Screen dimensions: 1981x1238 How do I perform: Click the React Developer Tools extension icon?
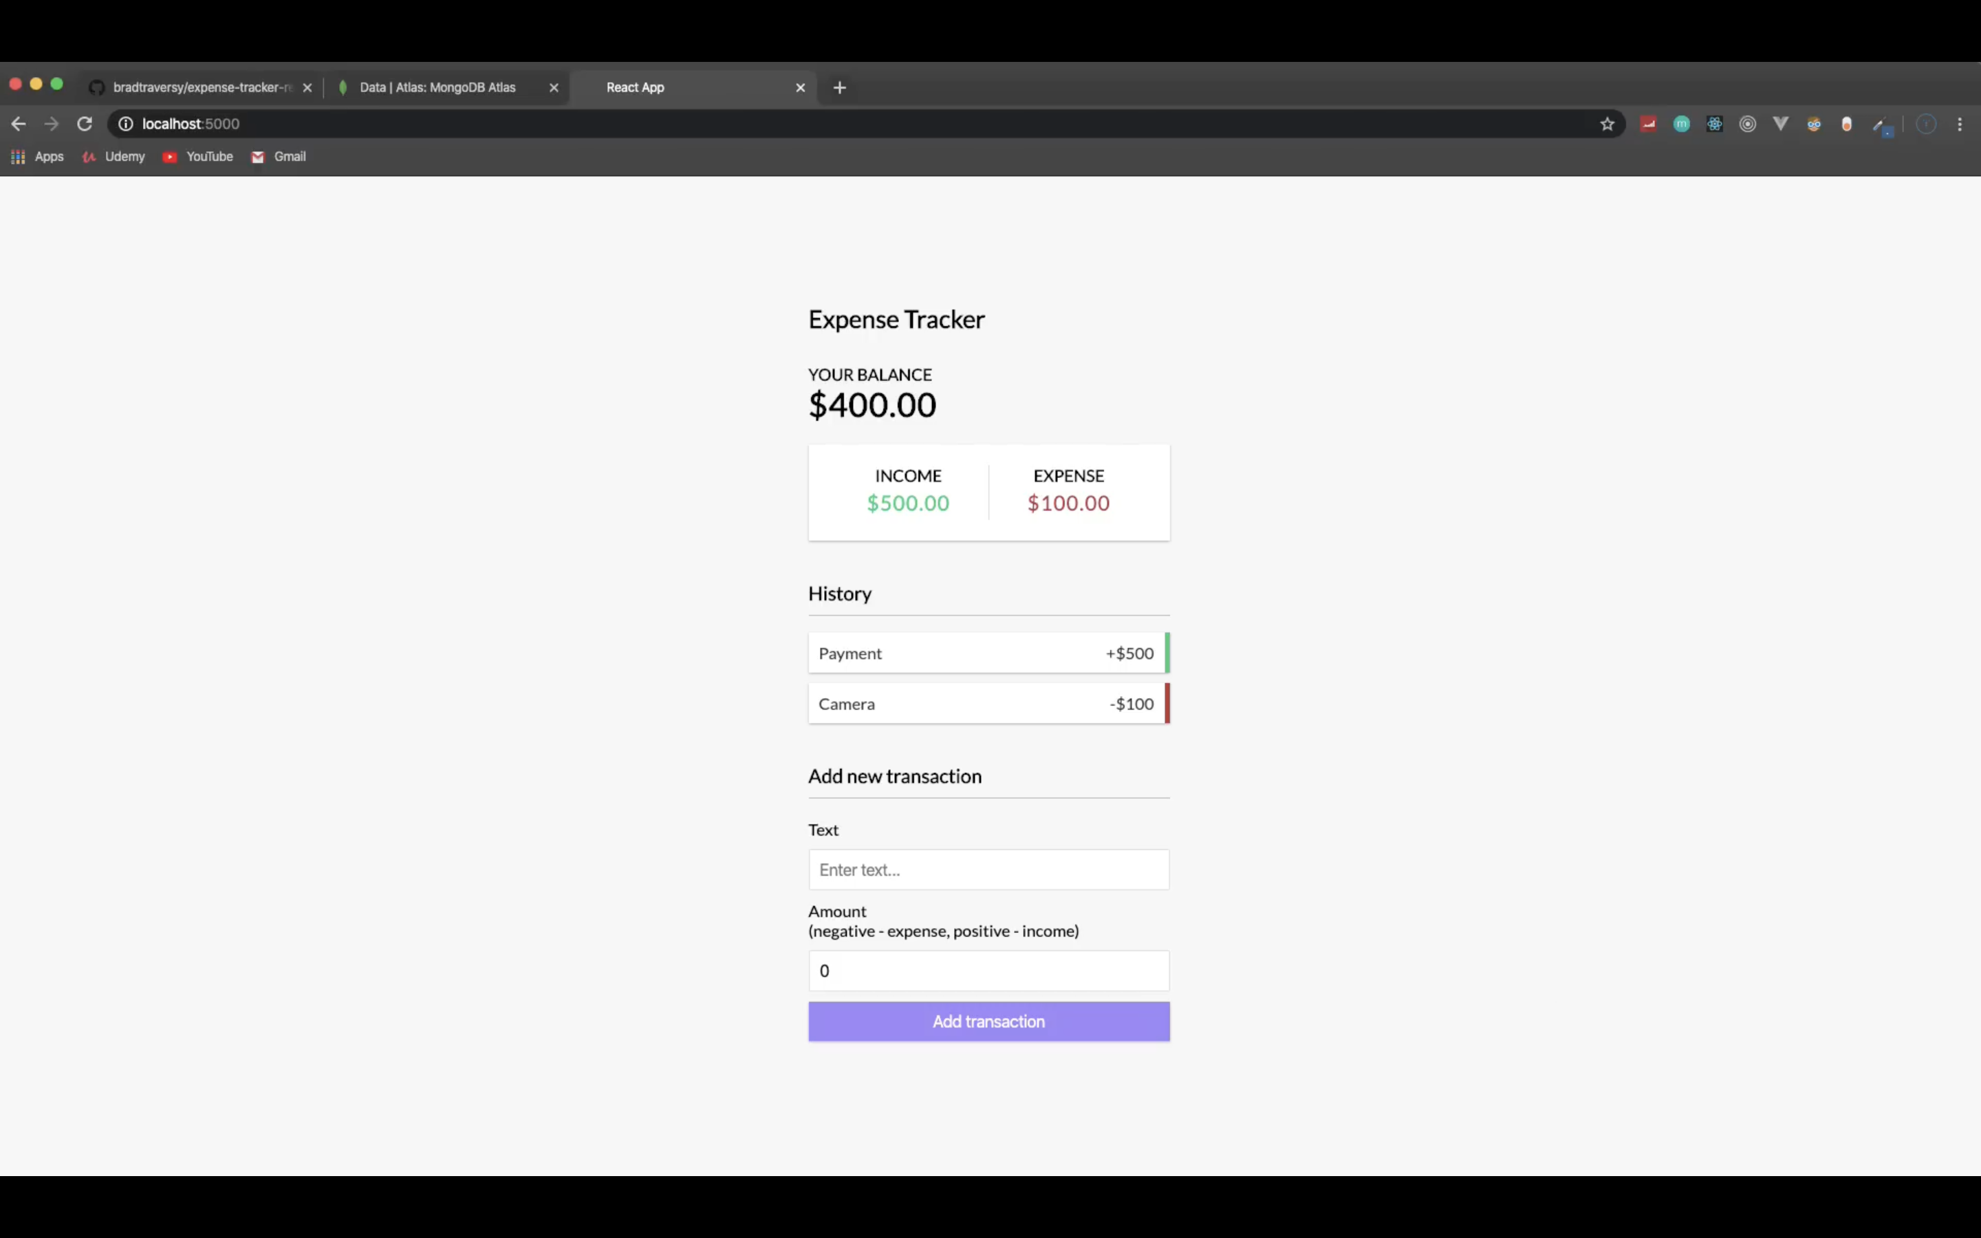tap(1714, 124)
